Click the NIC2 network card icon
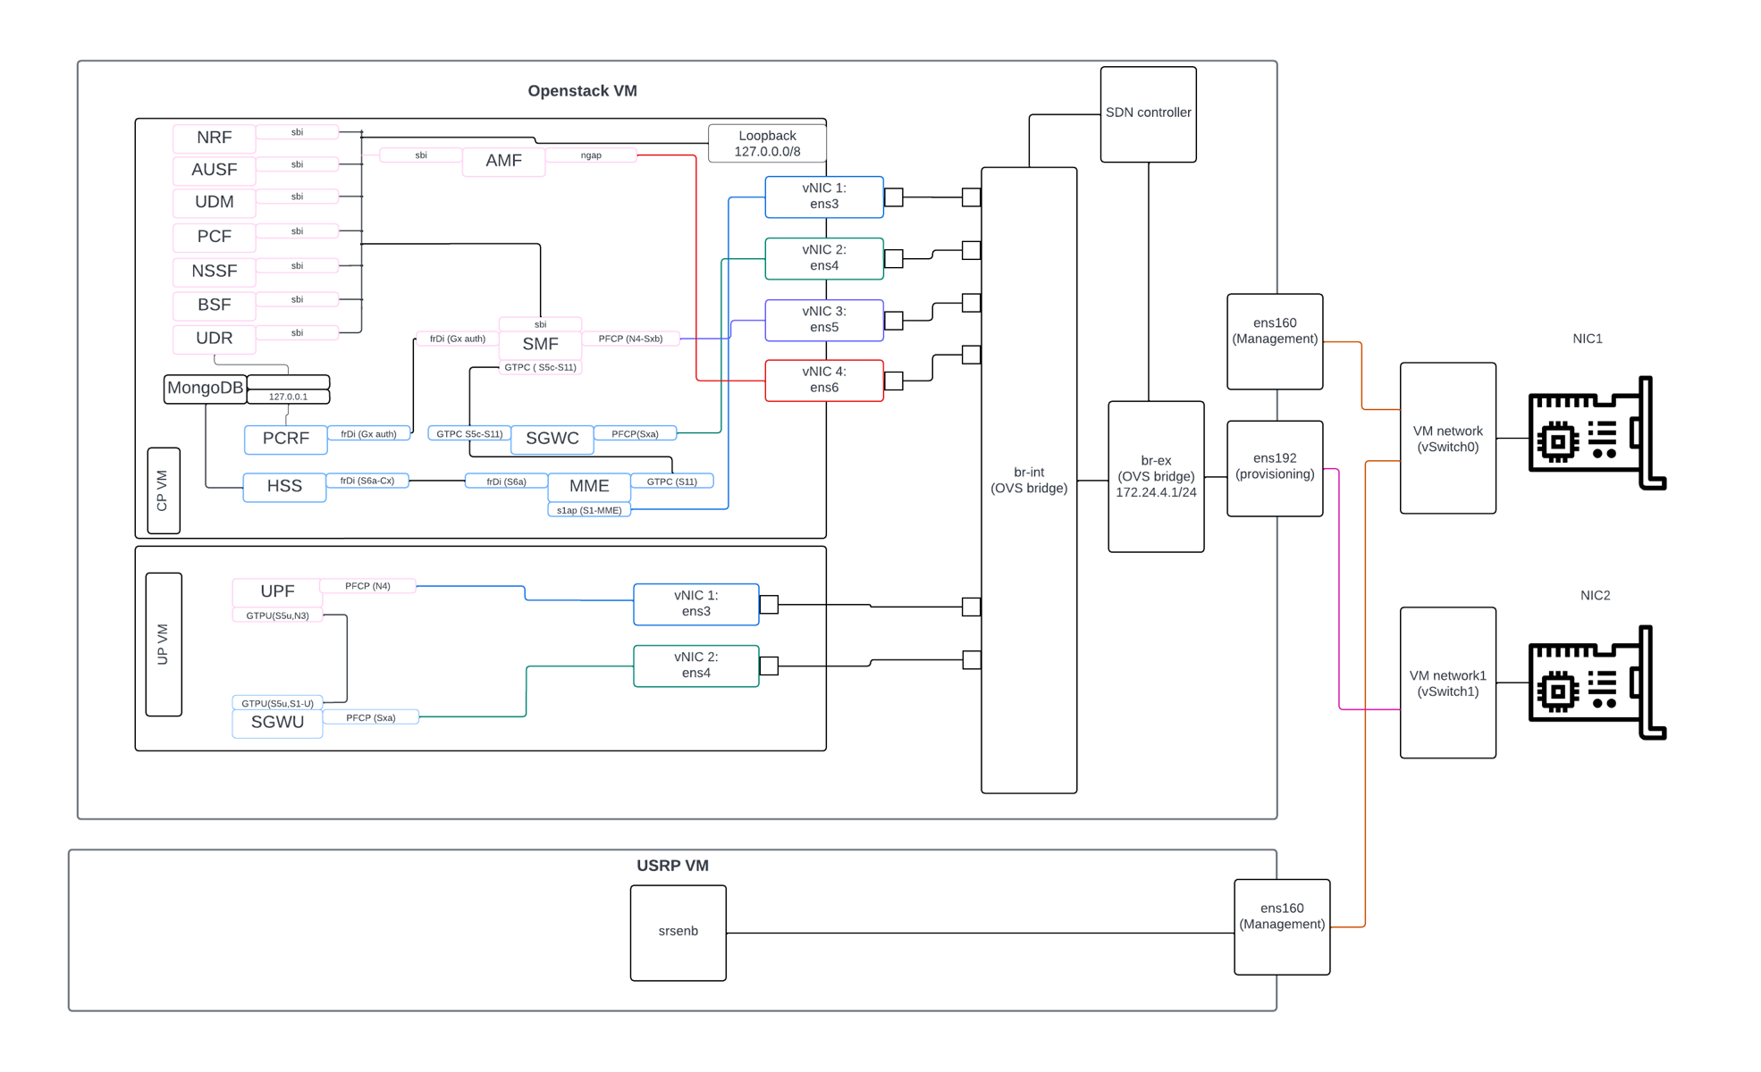Image resolution: width=1761 pixels, height=1072 pixels. (1596, 683)
